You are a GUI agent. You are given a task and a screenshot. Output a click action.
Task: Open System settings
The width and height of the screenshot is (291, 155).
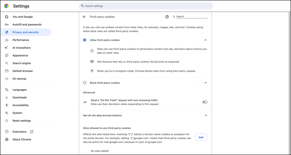[x=17, y=113]
